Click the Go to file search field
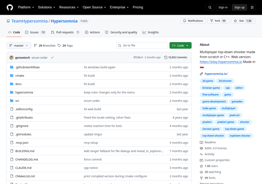 click(x=142, y=45)
